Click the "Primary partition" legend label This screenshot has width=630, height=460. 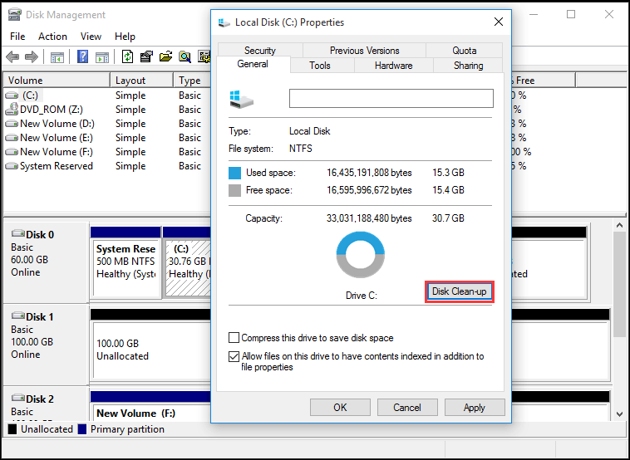[x=127, y=429]
